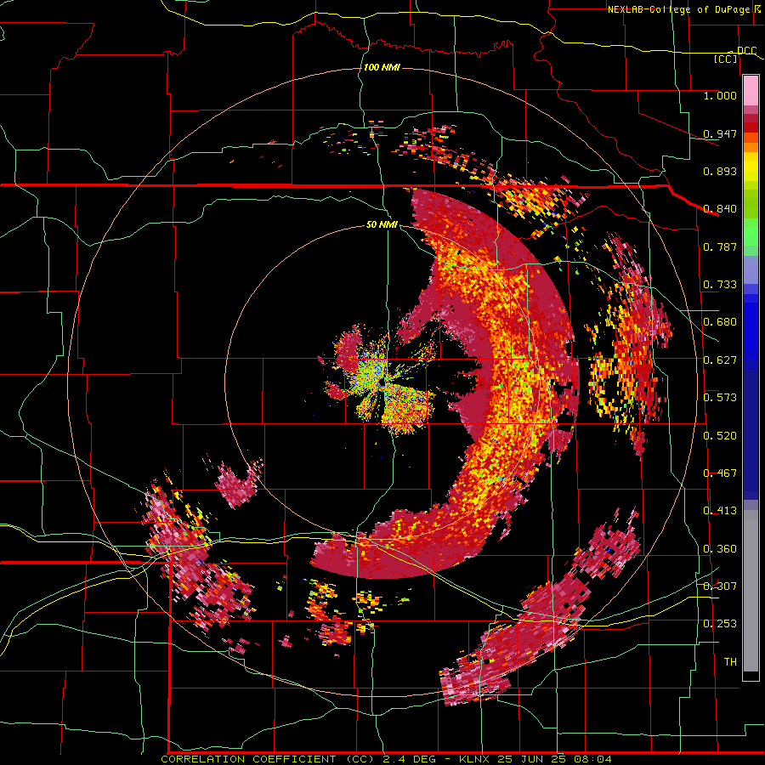This screenshot has height=765, width=765.
Task: Click the 0.627 scale value
Action: click(x=720, y=360)
